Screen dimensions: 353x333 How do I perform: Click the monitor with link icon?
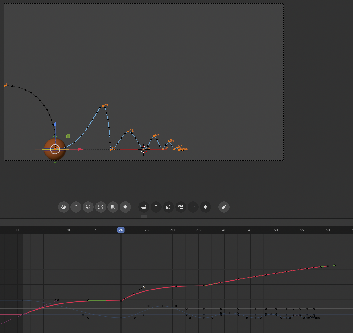tap(193, 207)
